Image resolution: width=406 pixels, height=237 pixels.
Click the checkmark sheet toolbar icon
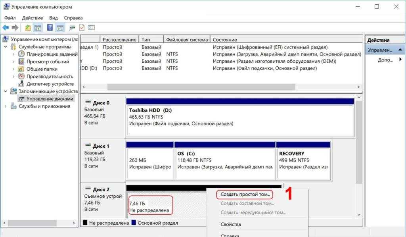click(x=82, y=28)
